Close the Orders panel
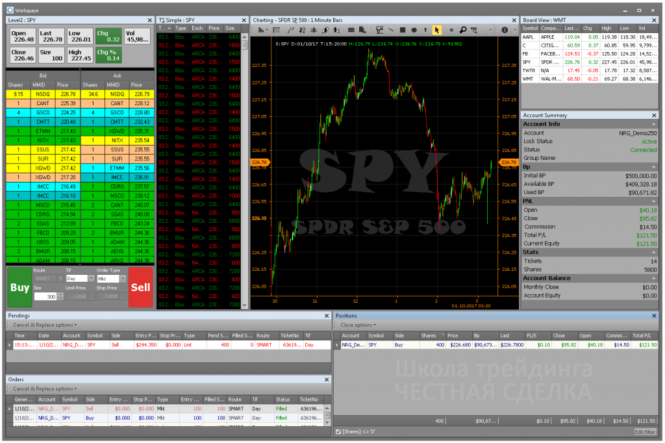665x443 pixels. pos(327,379)
